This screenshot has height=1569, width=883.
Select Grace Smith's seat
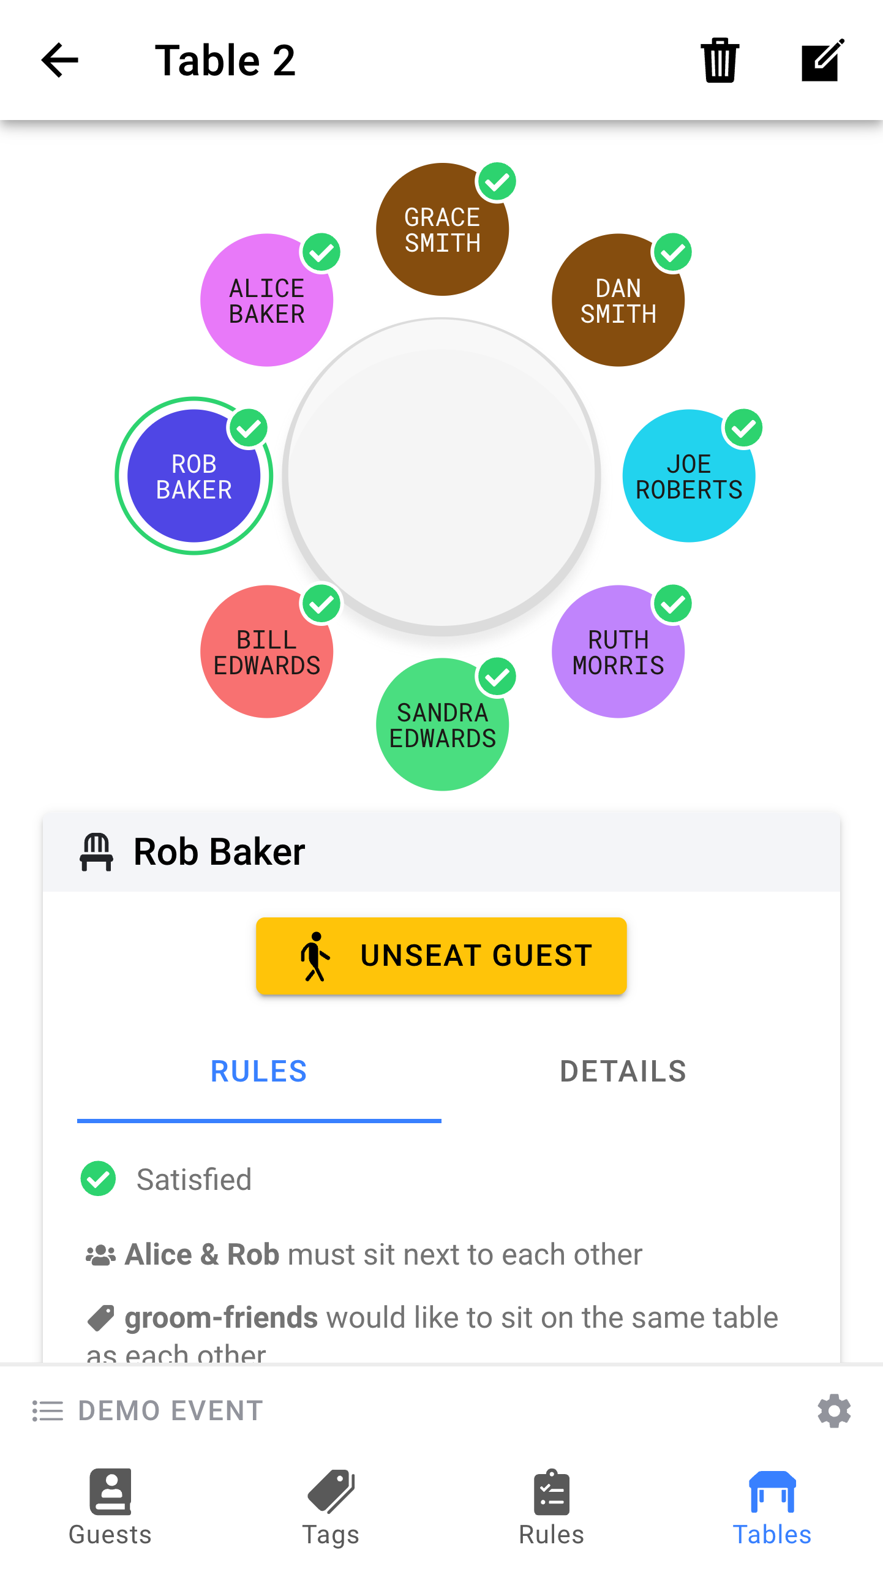[442, 230]
